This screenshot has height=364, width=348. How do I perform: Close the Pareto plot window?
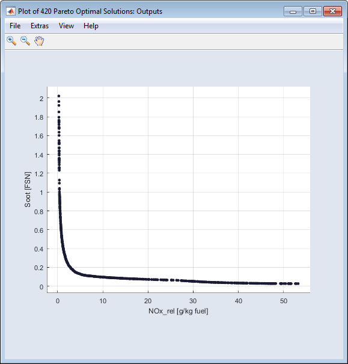tap(332, 11)
